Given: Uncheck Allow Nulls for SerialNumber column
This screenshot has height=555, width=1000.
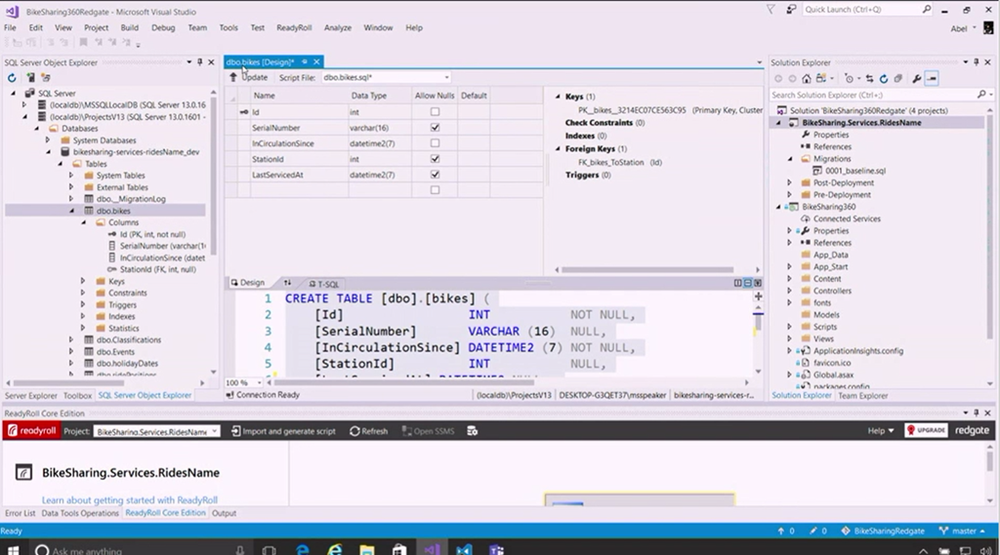Looking at the screenshot, I should 435,128.
